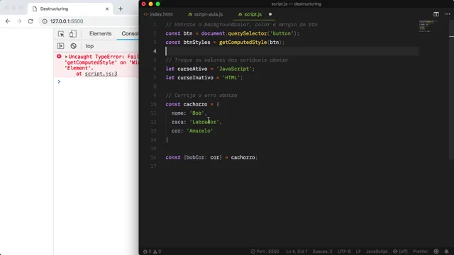Change the LF end-of-line setting
Viewport: 454px width, 255px height.
[358, 251]
